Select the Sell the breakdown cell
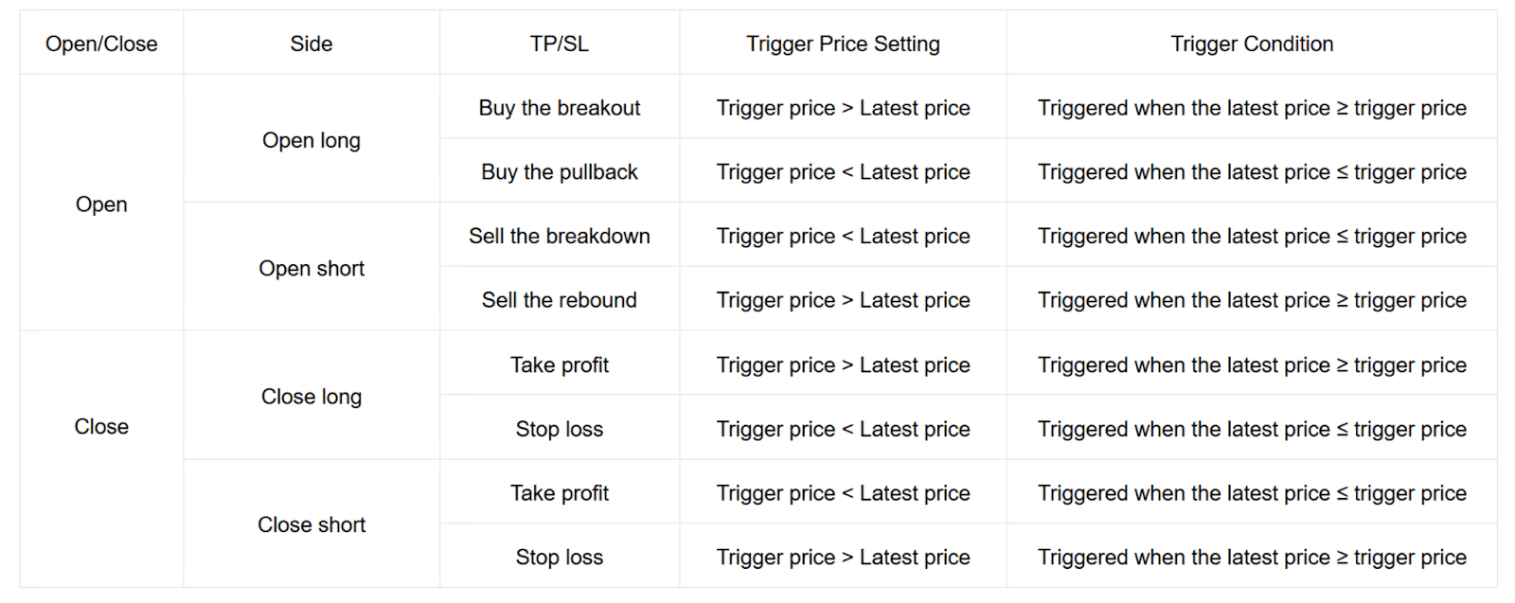1515x603 pixels. click(560, 236)
